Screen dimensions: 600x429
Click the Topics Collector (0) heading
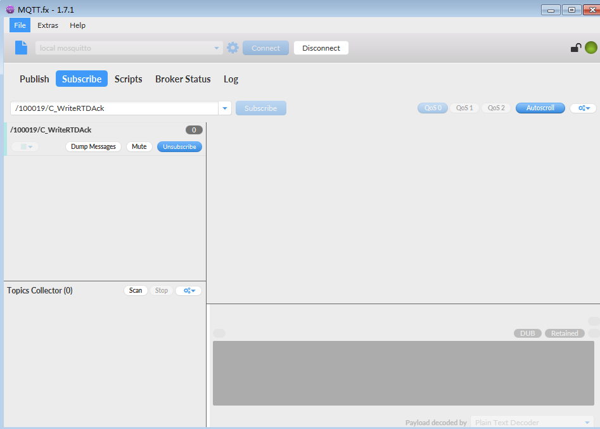(40, 290)
